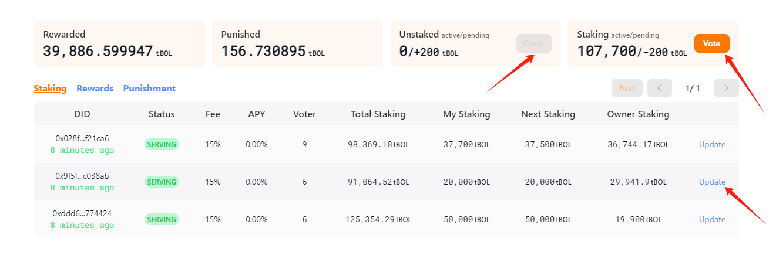The image size is (776, 262).
Task: Go to next page arrow
Action: (x=726, y=88)
